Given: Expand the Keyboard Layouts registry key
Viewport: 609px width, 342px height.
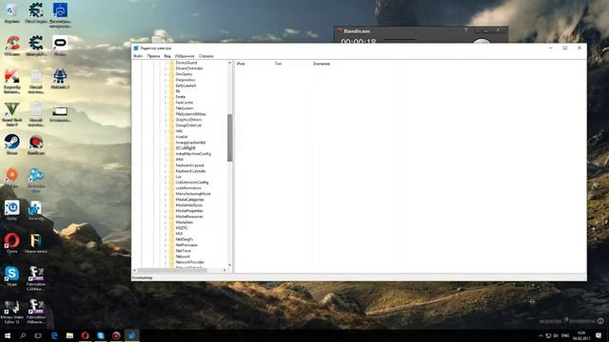Looking at the screenshot, I should click(166, 171).
